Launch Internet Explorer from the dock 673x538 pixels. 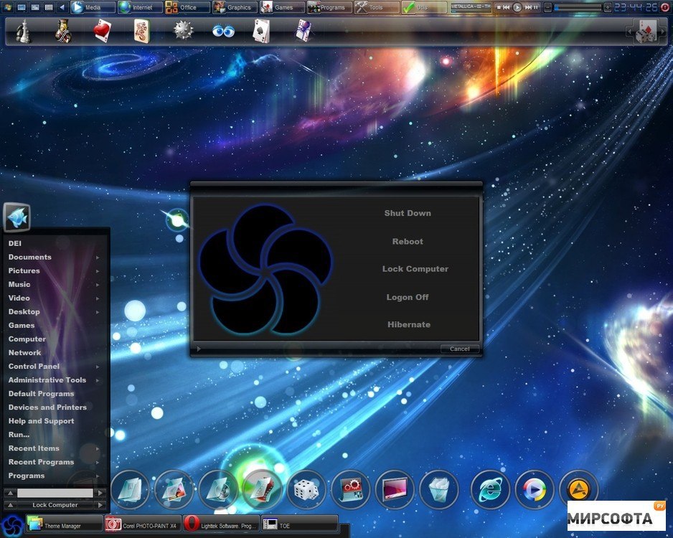[x=490, y=489]
